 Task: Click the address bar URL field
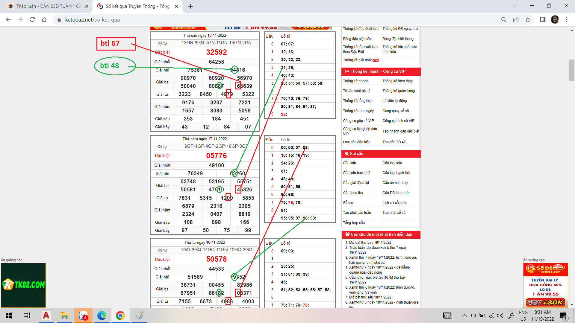pyautogui.click(x=92, y=20)
